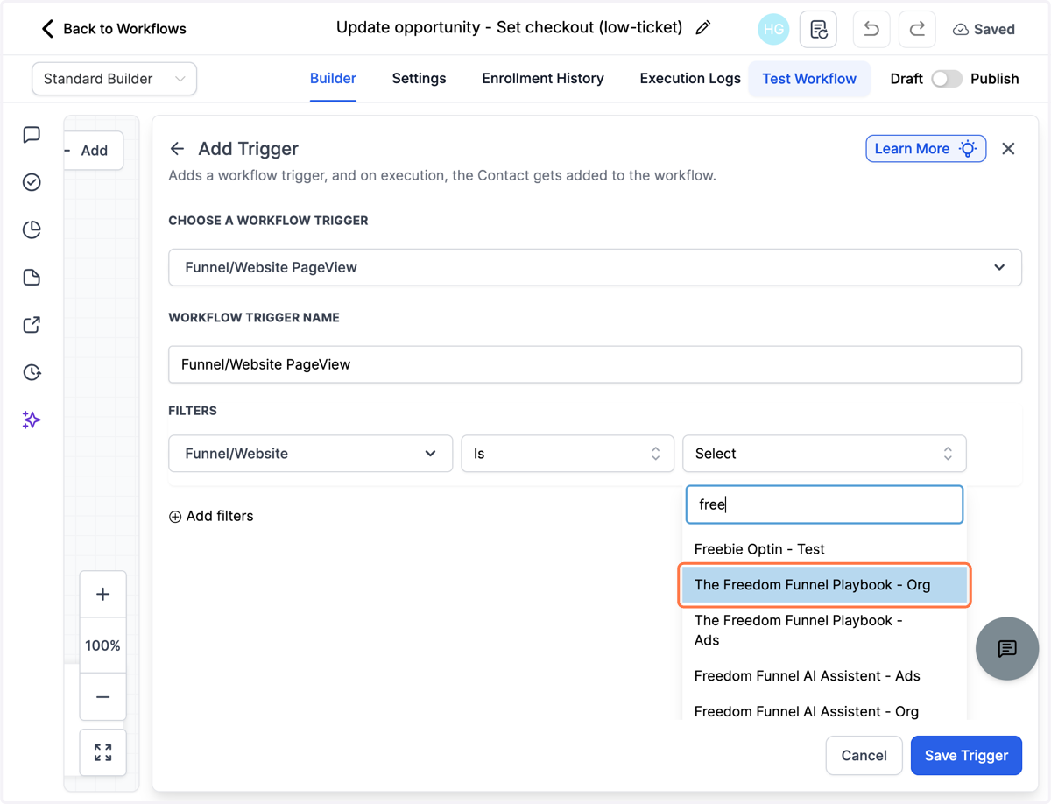Click the pencil icon to rename workflow
Image resolution: width=1051 pixels, height=804 pixels.
click(702, 28)
